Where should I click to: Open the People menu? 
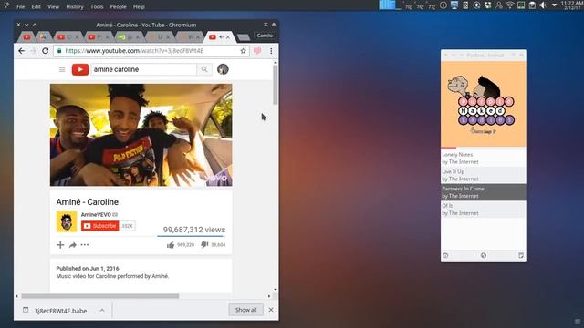[x=118, y=6]
